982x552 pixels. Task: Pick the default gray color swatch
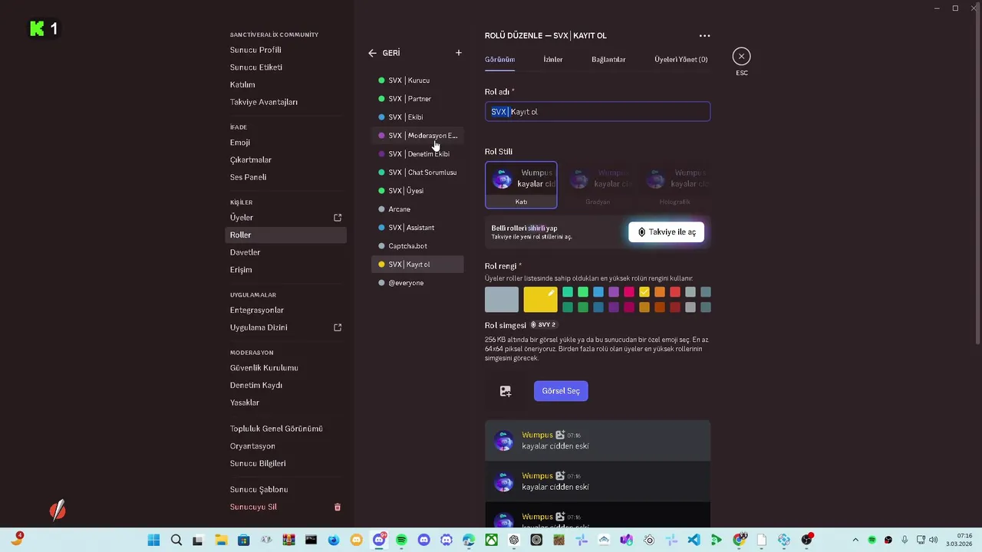502,300
